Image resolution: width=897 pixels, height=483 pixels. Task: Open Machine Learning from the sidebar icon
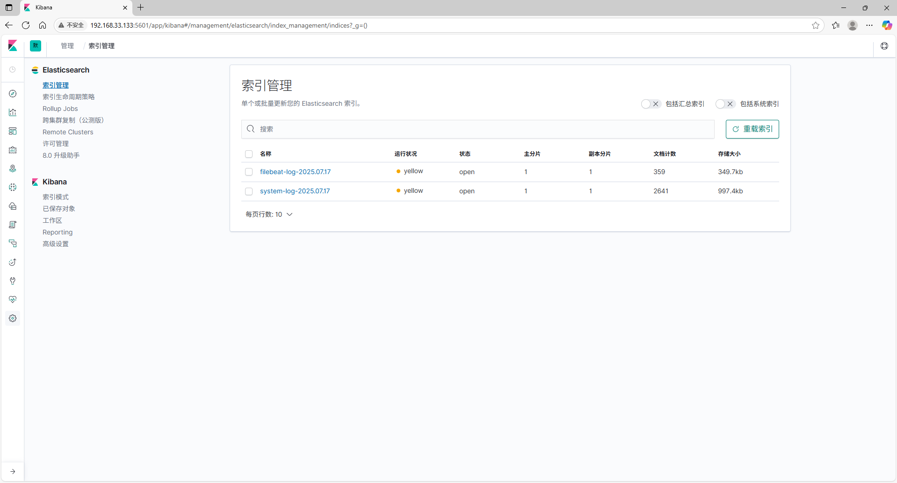(x=13, y=187)
